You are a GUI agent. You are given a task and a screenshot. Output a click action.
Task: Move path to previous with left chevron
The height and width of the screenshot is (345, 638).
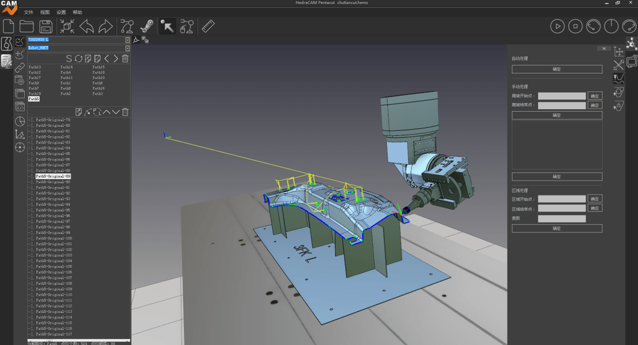coord(106,58)
